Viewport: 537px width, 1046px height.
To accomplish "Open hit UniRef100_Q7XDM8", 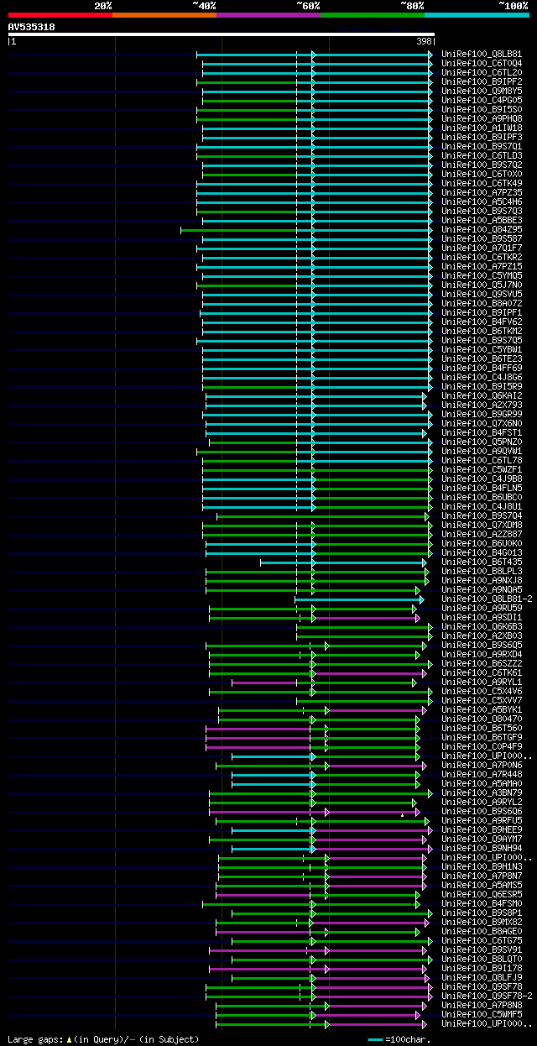I will point(482,525).
